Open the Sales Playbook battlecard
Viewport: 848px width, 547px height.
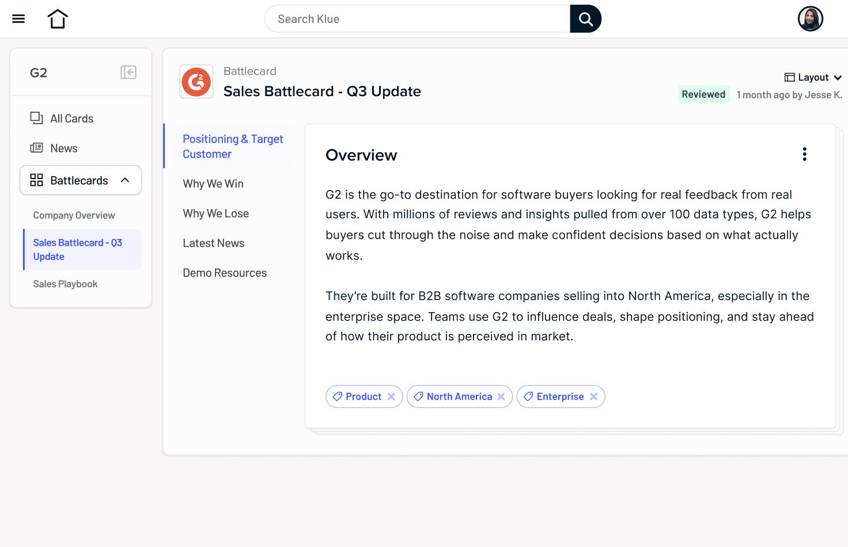tap(65, 284)
